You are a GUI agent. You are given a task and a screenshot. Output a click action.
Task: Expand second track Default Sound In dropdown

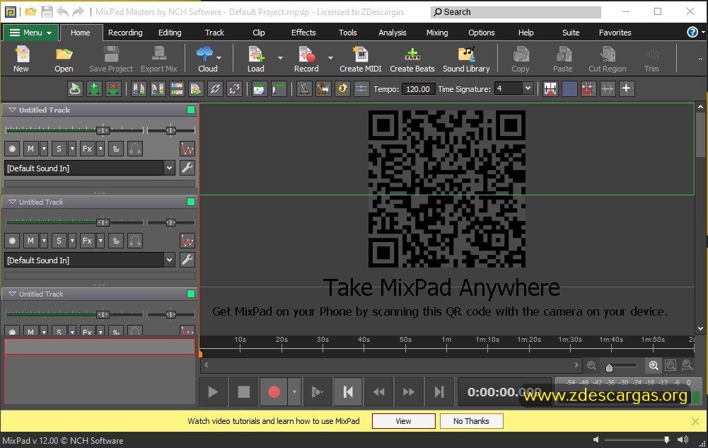pyautogui.click(x=169, y=260)
